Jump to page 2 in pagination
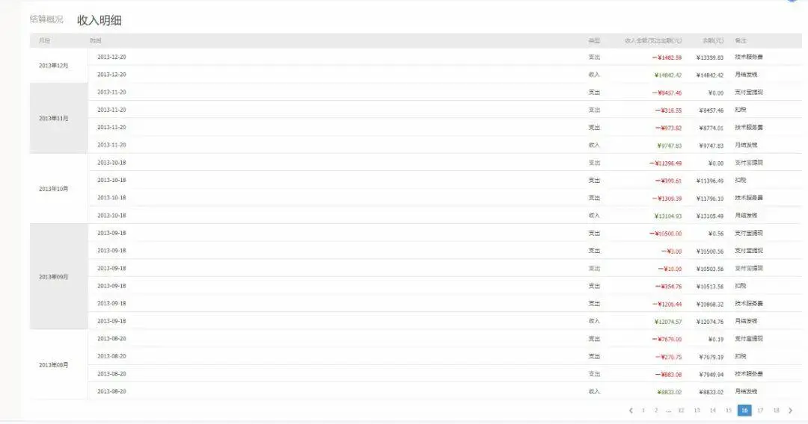The image size is (808, 424). pos(655,410)
